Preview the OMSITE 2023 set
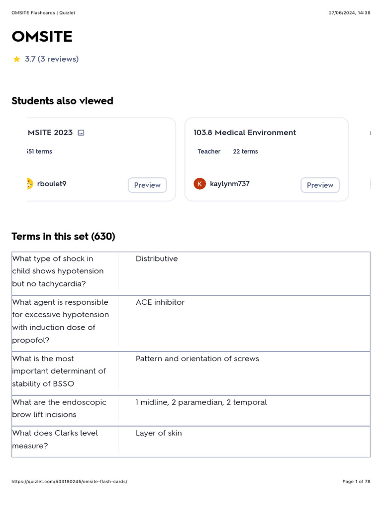 (147, 185)
